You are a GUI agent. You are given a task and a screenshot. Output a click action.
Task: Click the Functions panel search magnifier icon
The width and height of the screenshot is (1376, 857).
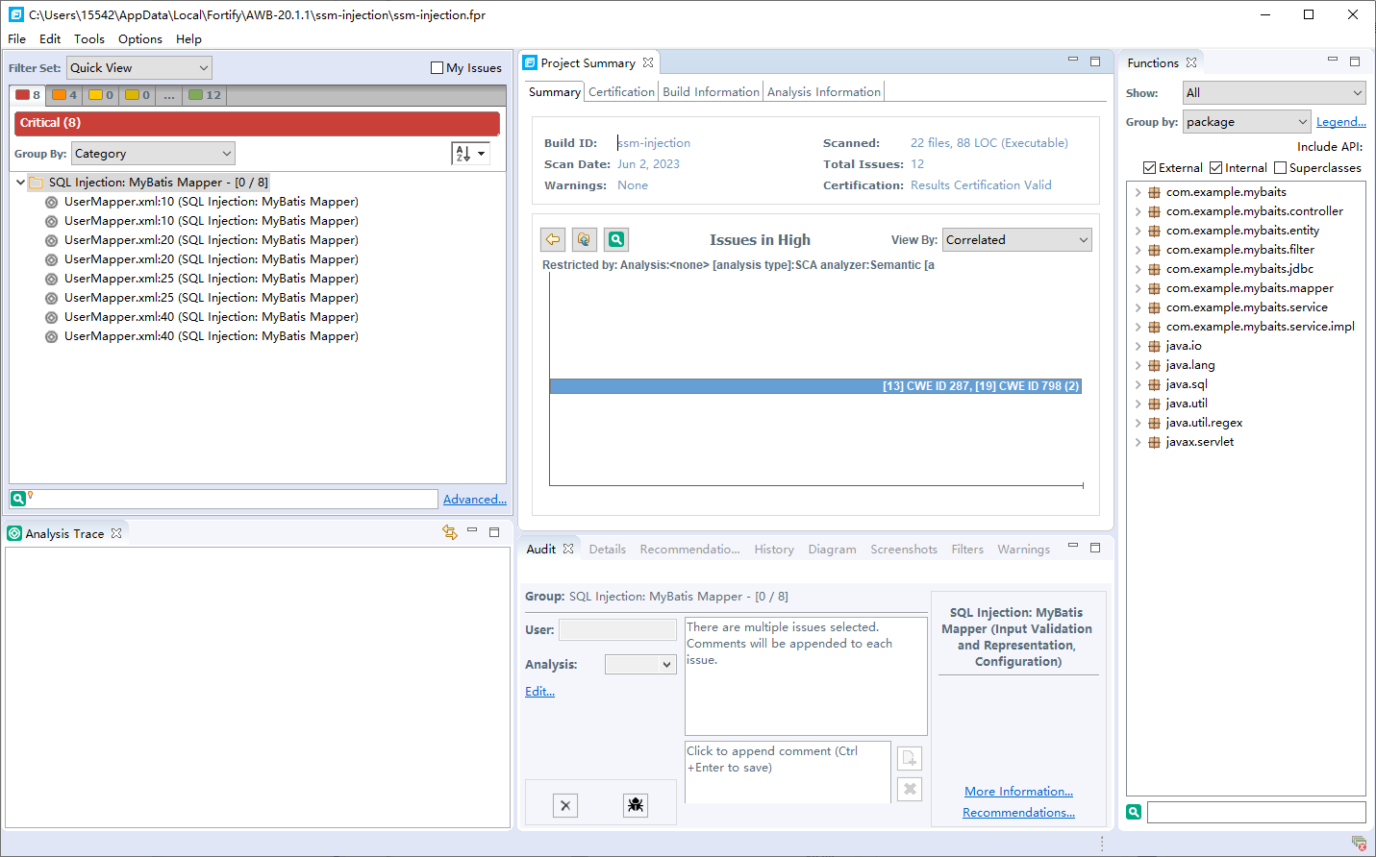pyautogui.click(x=1135, y=812)
